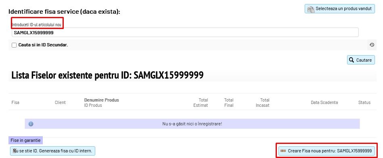This screenshot has width=383, height=158.
Task: Click the Lista Fiselor existente heading
Action: pyautogui.click(x=107, y=75)
